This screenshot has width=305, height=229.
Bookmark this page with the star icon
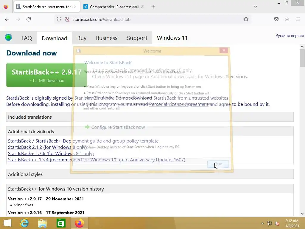[246, 19]
